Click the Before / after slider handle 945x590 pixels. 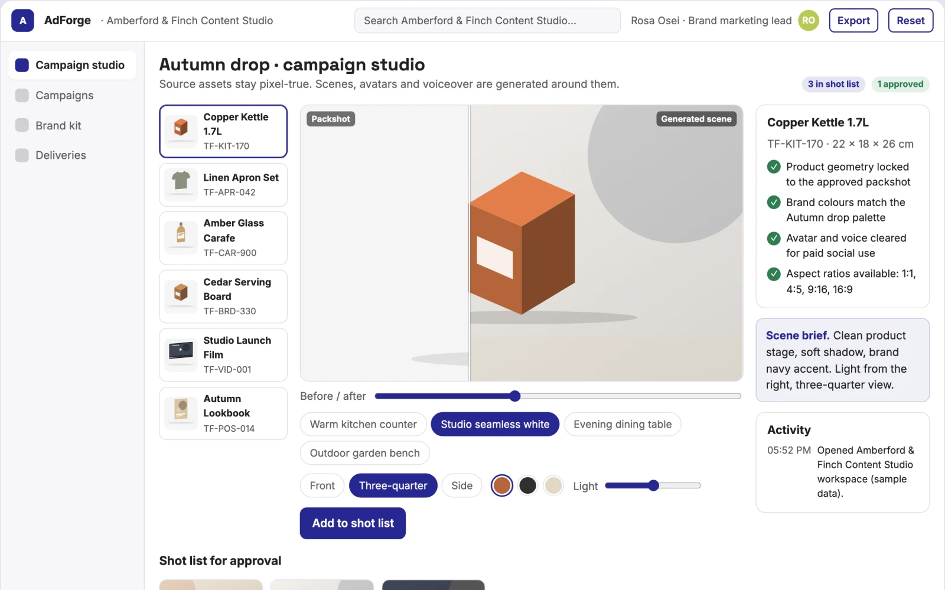[x=515, y=396]
